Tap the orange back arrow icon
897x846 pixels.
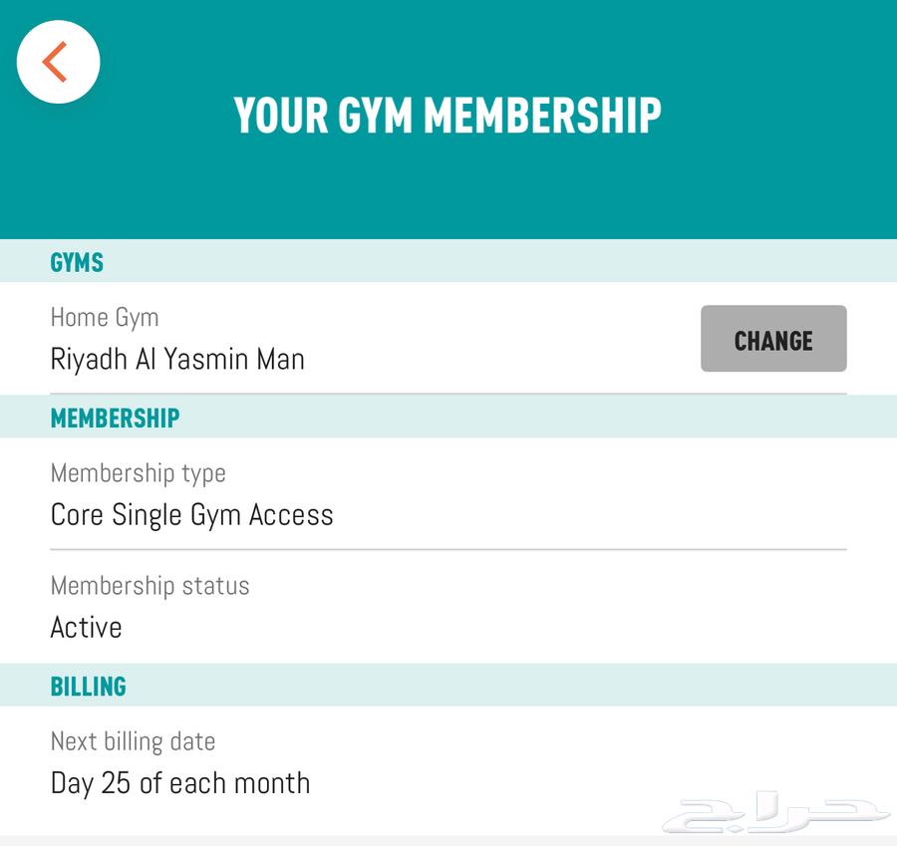(x=57, y=62)
